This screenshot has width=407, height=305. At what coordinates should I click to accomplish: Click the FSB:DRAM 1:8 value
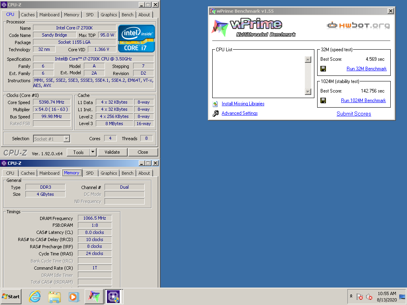pyautogui.click(x=95, y=226)
